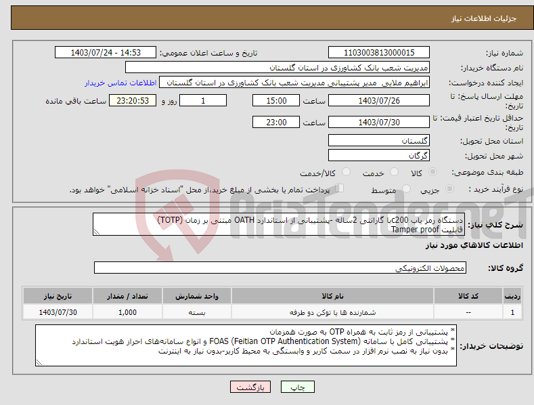Click the item name cell شمارنده ها یا توکن دو طرفه
Screen dimensions: 534x405
coord(333,312)
